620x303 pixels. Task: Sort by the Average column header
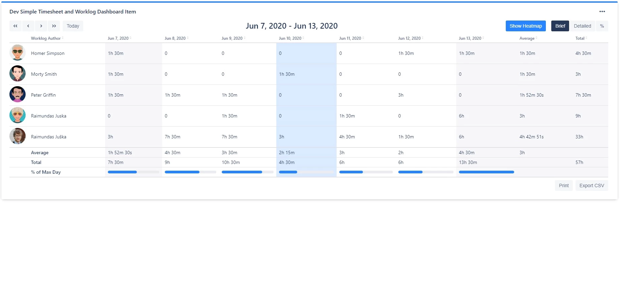click(x=528, y=38)
